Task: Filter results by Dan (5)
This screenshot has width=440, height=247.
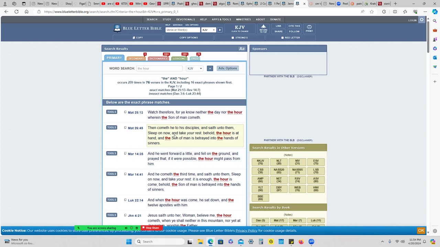Action: pos(260,221)
